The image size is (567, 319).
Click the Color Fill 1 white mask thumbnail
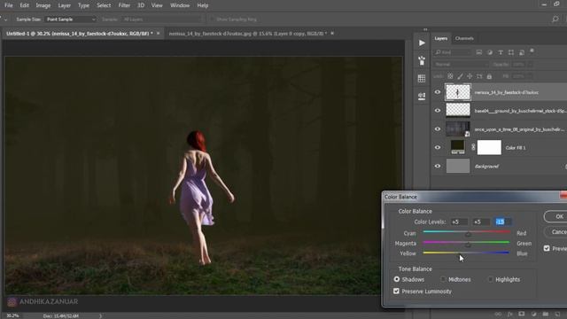coord(489,147)
